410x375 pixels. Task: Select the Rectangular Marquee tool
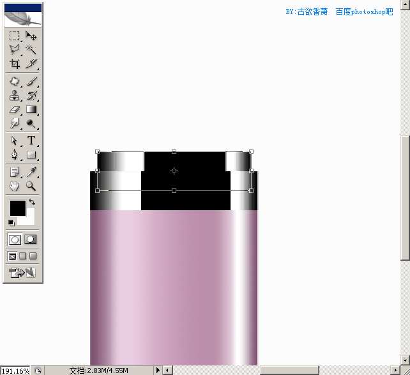click(x=14, y=37)
